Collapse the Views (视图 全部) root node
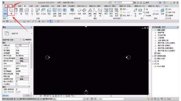The height and width of the screenshot is (101, 181). click(153, 30)
